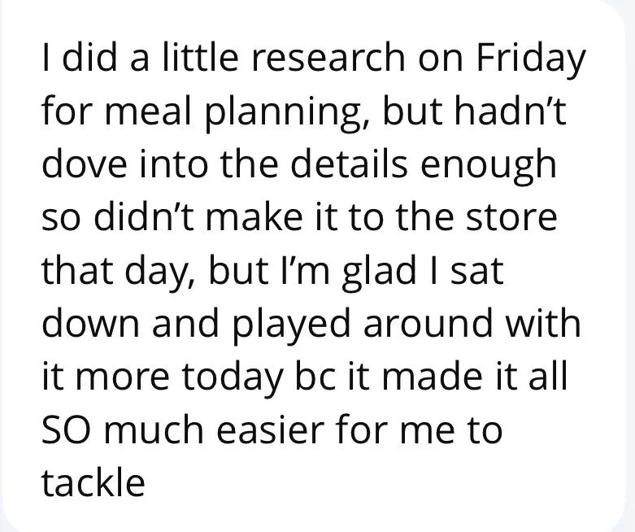This screenshot has width=635, height=532.
Task: Click the word 'meal' in second line
Action: tap(148, 110)
